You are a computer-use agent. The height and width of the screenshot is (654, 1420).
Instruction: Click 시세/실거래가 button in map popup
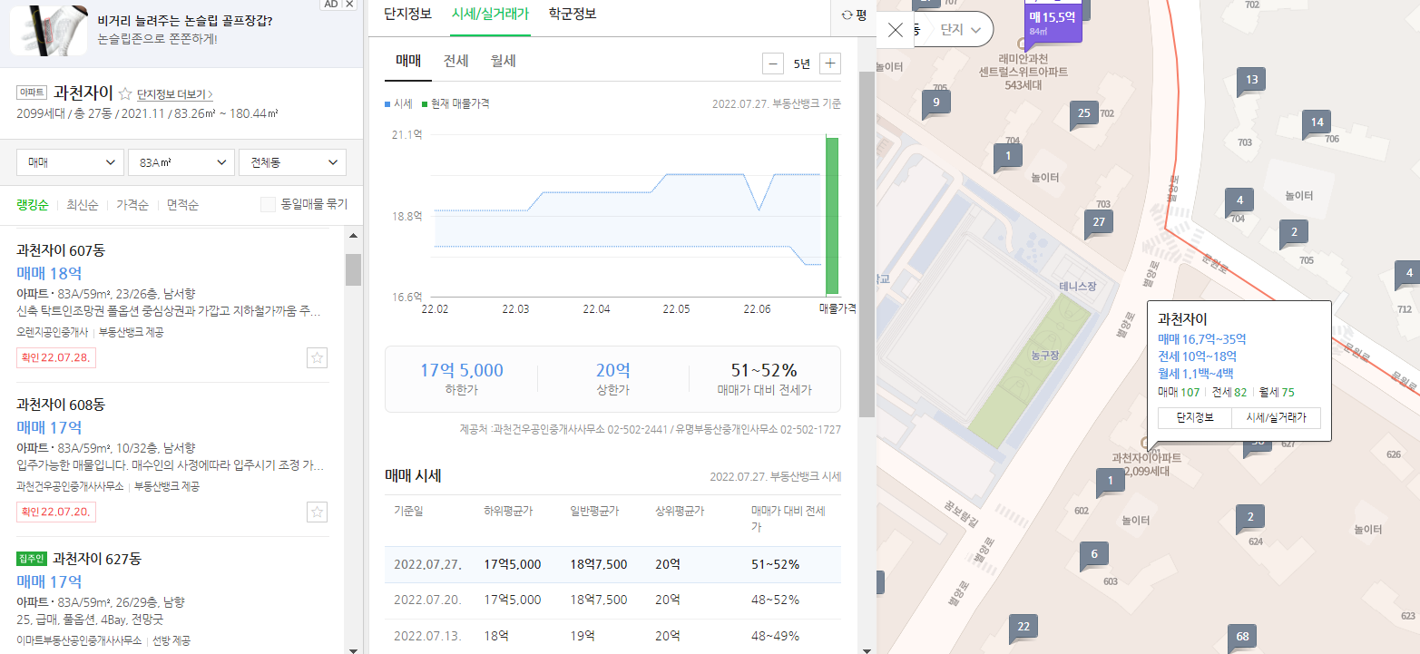(x=1275, y=417)
